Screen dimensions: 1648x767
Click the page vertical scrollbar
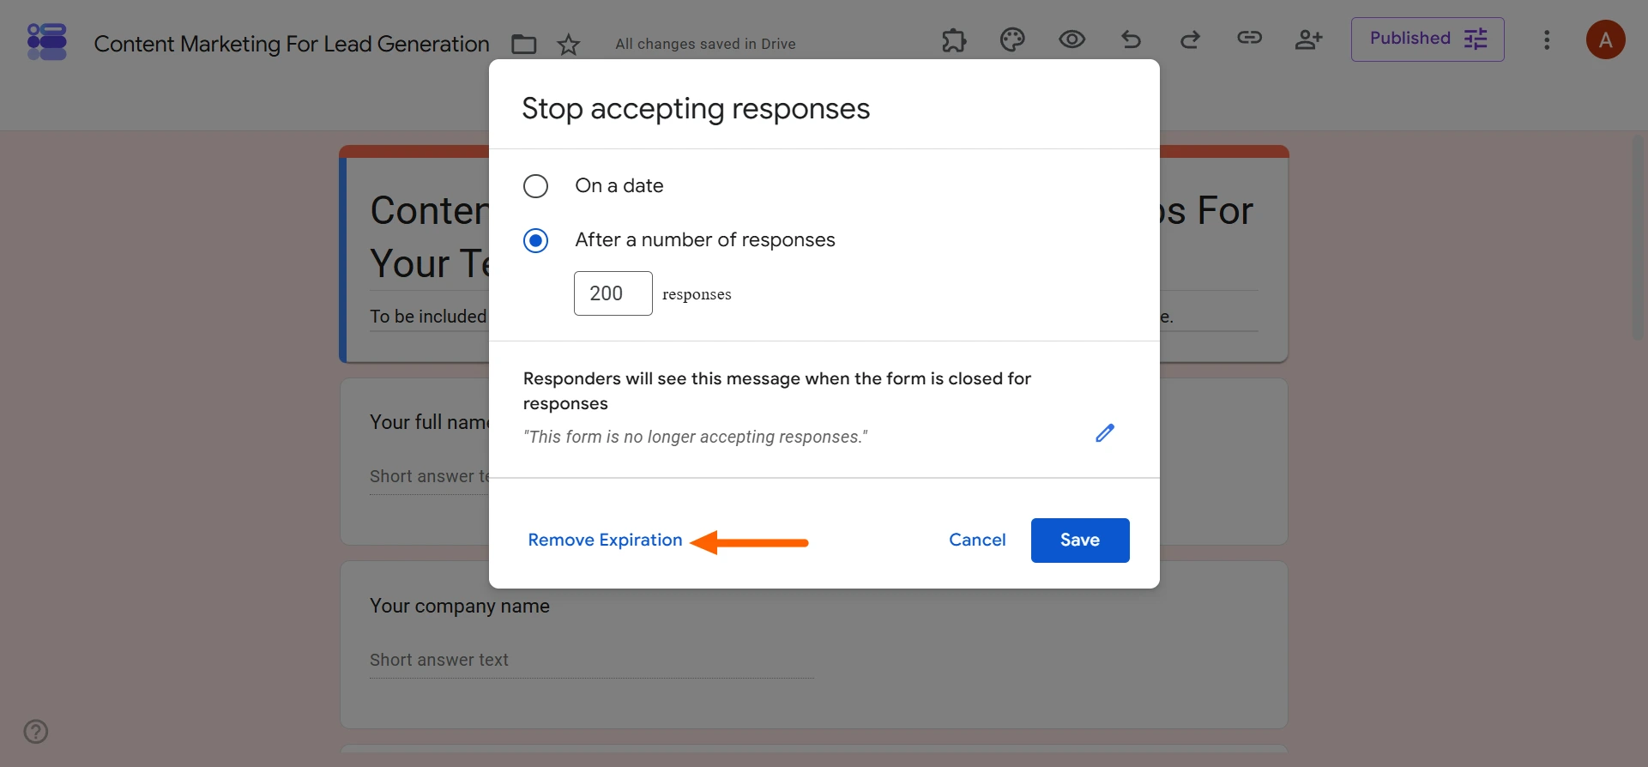pyautogui.click(x=1639, y=237)
